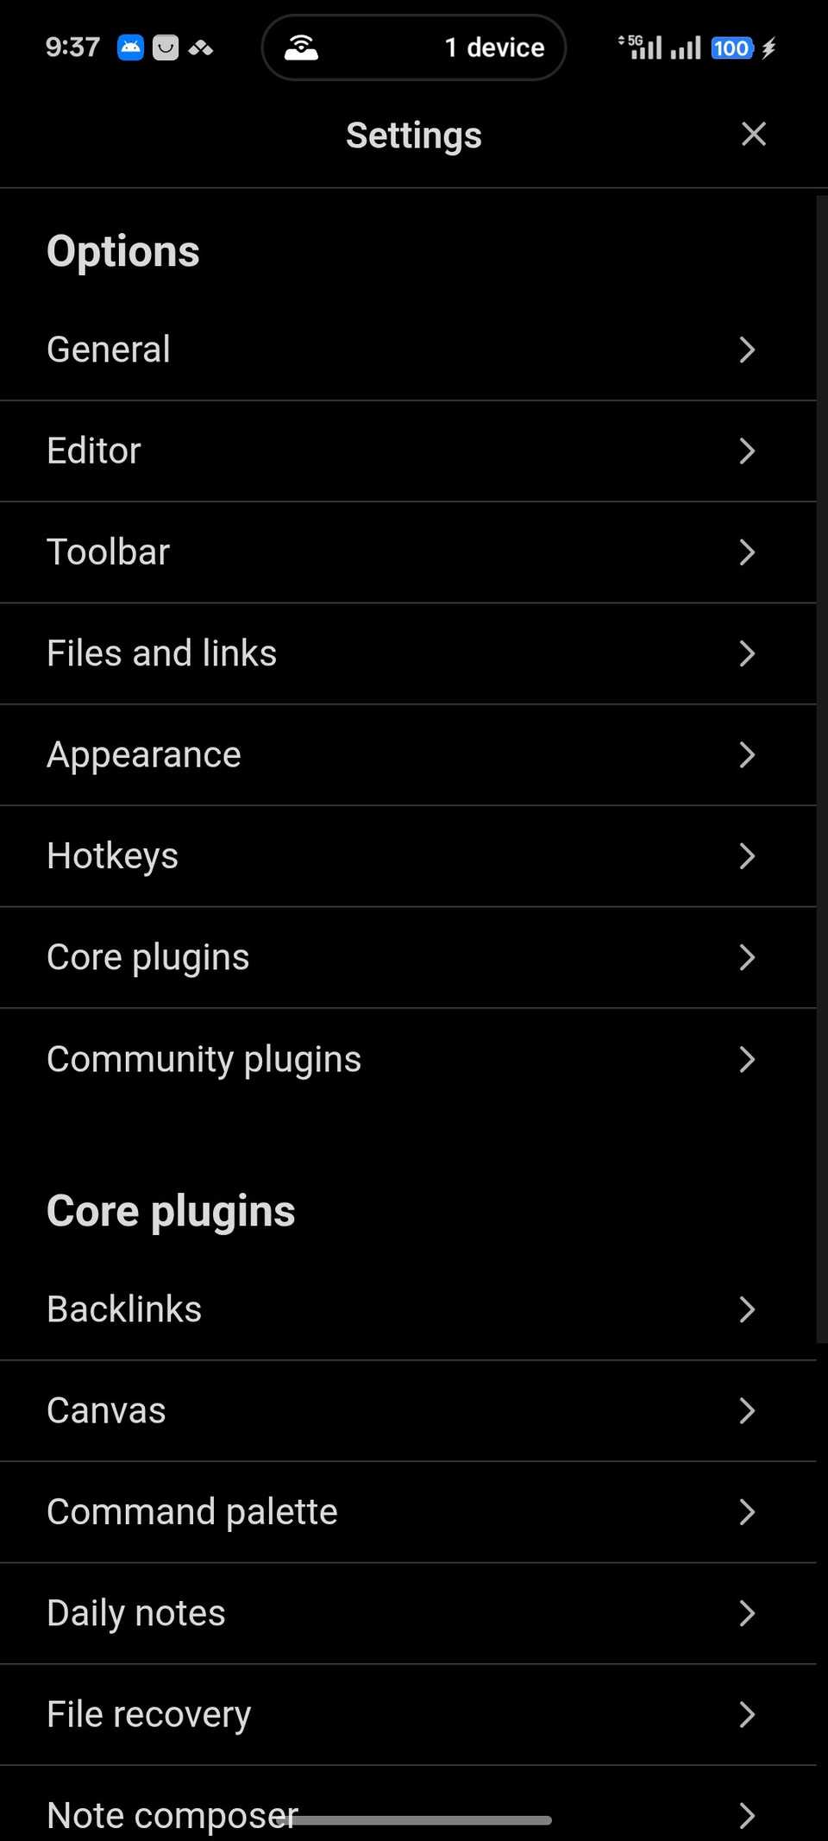Open Backlinks plugin settings
828x1841 pixels.
click(124, 1309)
